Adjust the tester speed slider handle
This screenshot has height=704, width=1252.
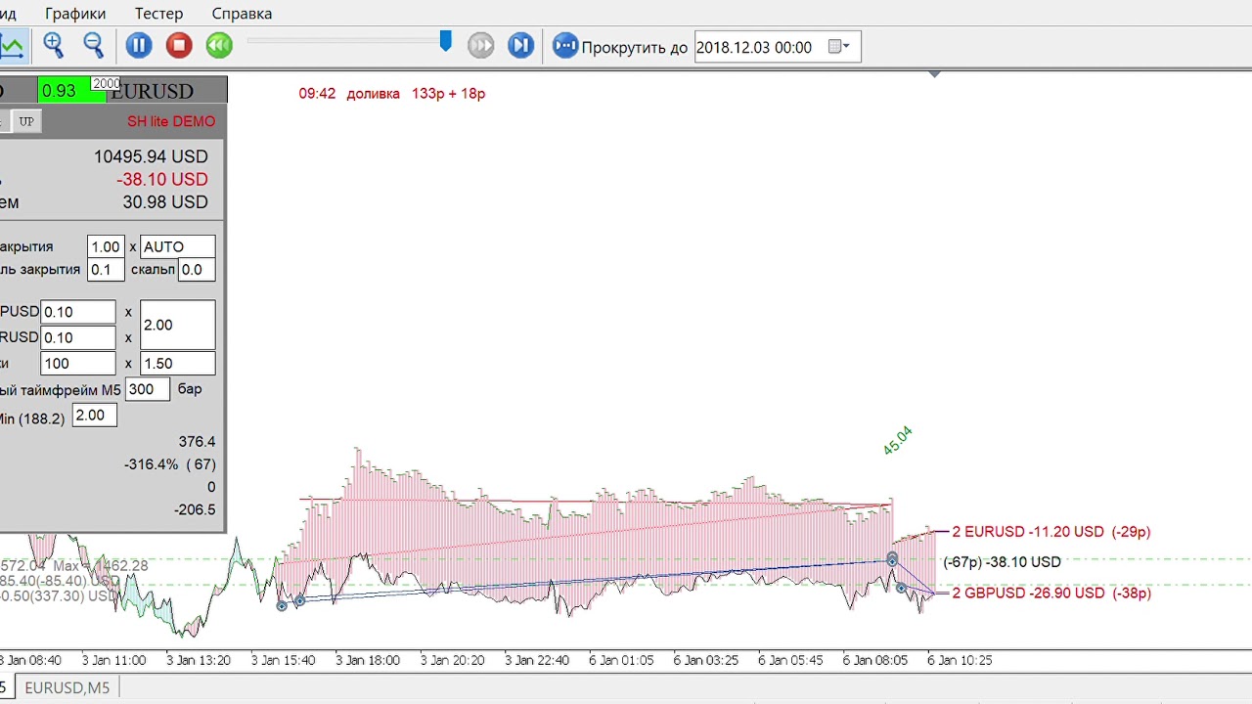(446, 41)
